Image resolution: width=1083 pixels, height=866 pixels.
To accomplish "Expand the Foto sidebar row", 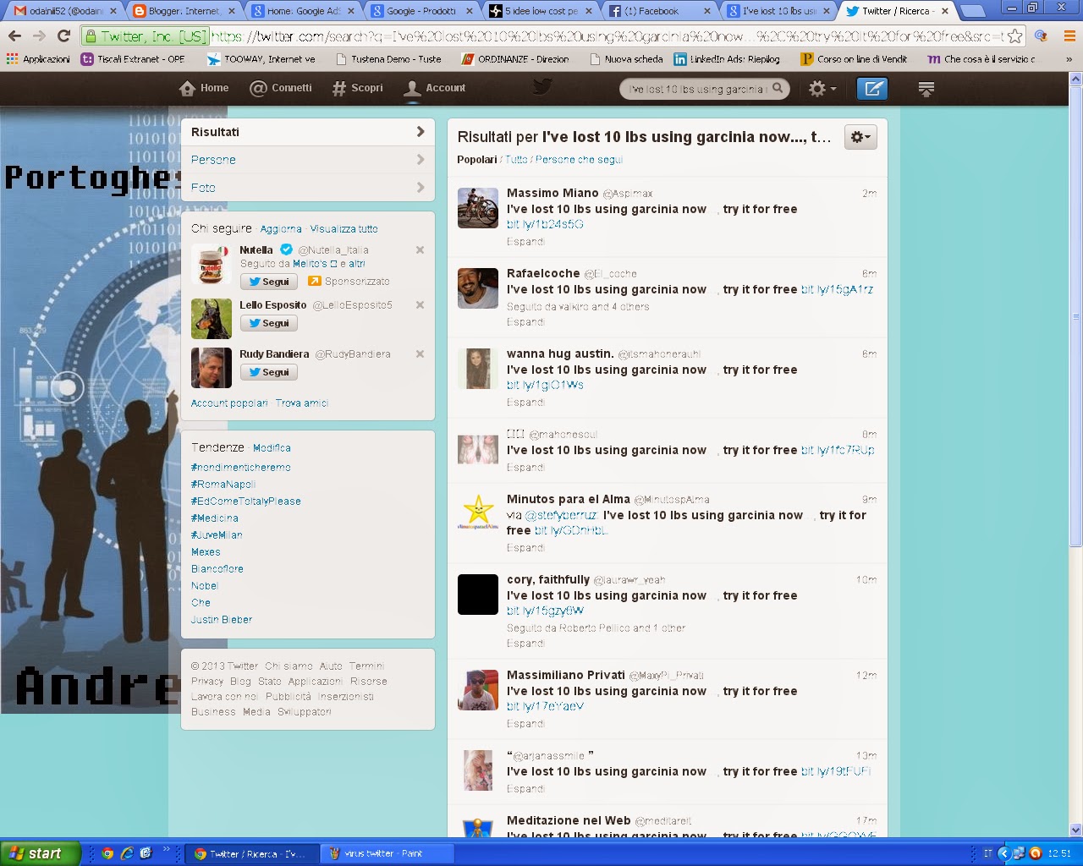I will tap(308, 188).
